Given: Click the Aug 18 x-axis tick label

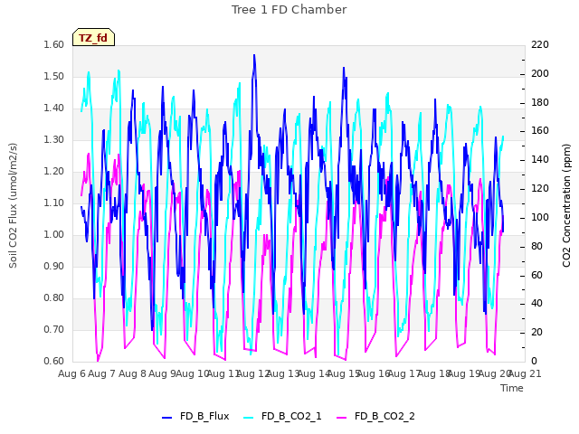Looking at the screenshot, I should point(433,373).
